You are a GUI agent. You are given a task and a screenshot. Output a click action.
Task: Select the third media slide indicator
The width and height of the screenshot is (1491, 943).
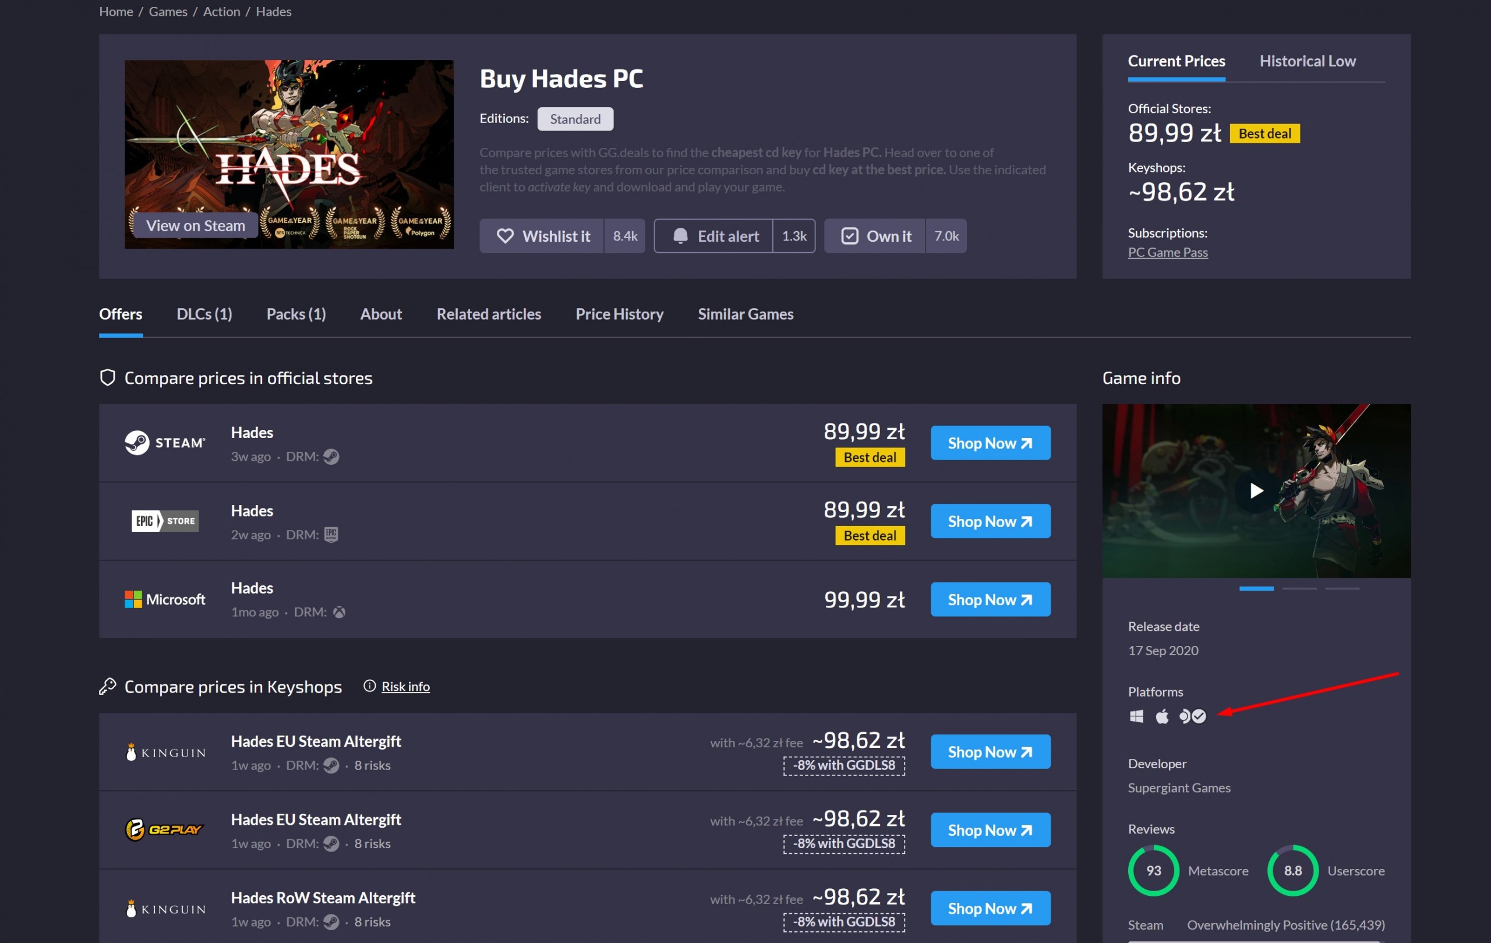[1342, 589]
